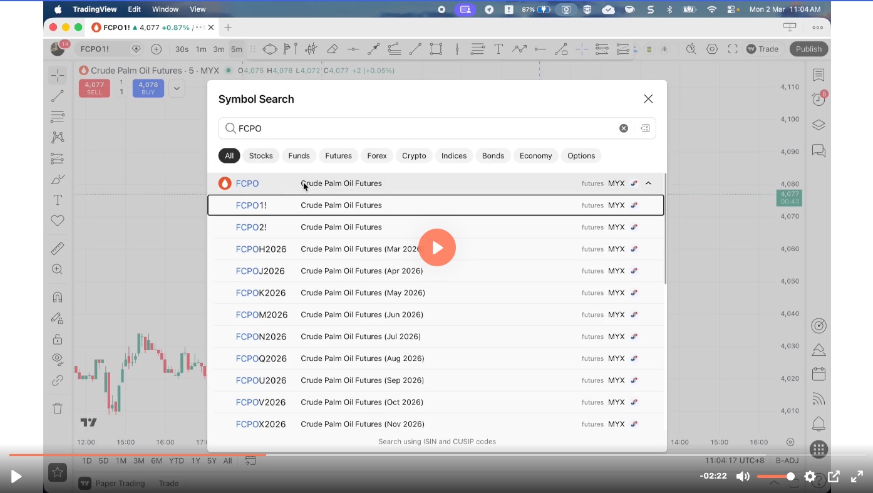Open the chart settings hexagon icon in top toolbar
The image size is (873, 493).
[x=712, y=49]
